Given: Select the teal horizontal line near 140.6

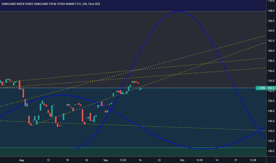Looking at the screenshot, I should [x=133, y=148].
